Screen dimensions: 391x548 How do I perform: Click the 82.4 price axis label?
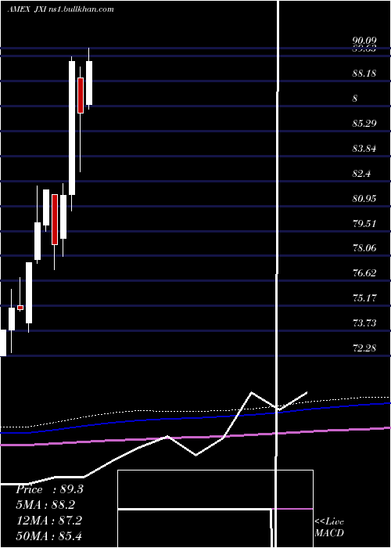click(361, 173)
